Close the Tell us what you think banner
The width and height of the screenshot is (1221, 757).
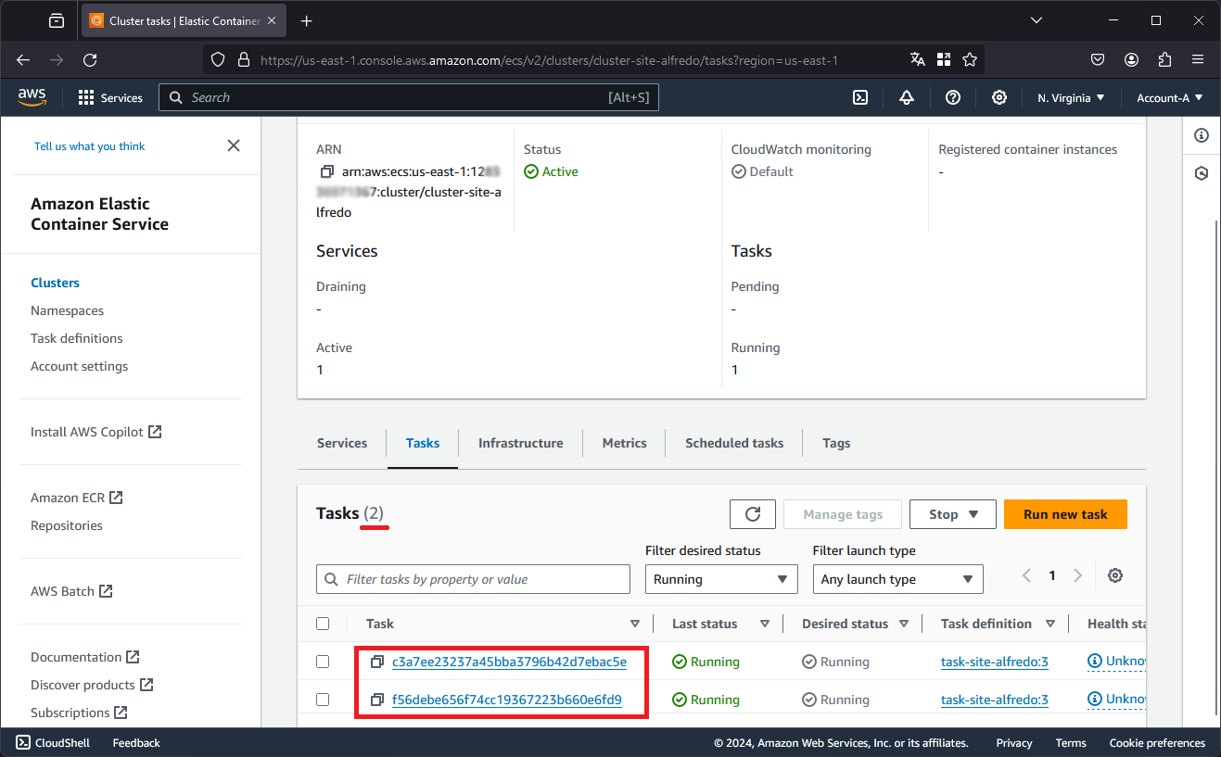(x=234, y=145)
